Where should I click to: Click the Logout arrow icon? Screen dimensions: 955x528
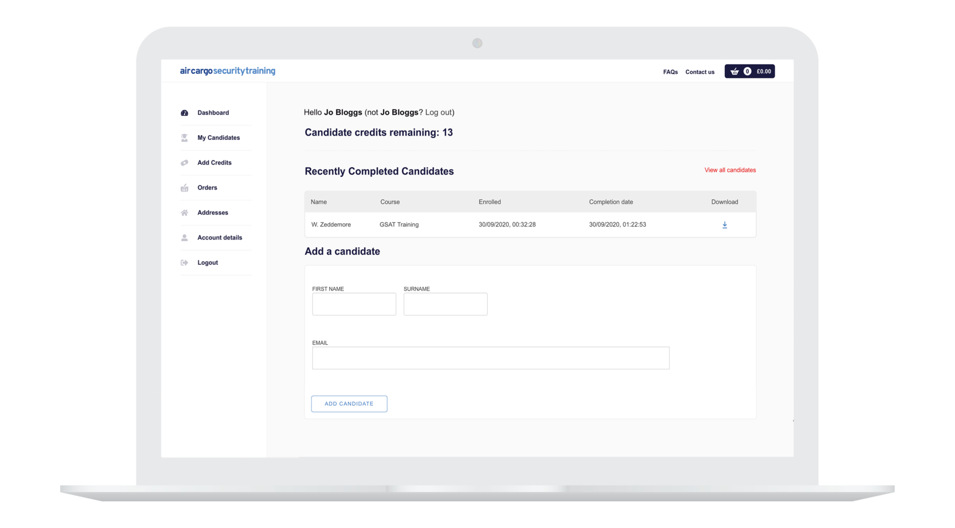[x=184, y=263]
